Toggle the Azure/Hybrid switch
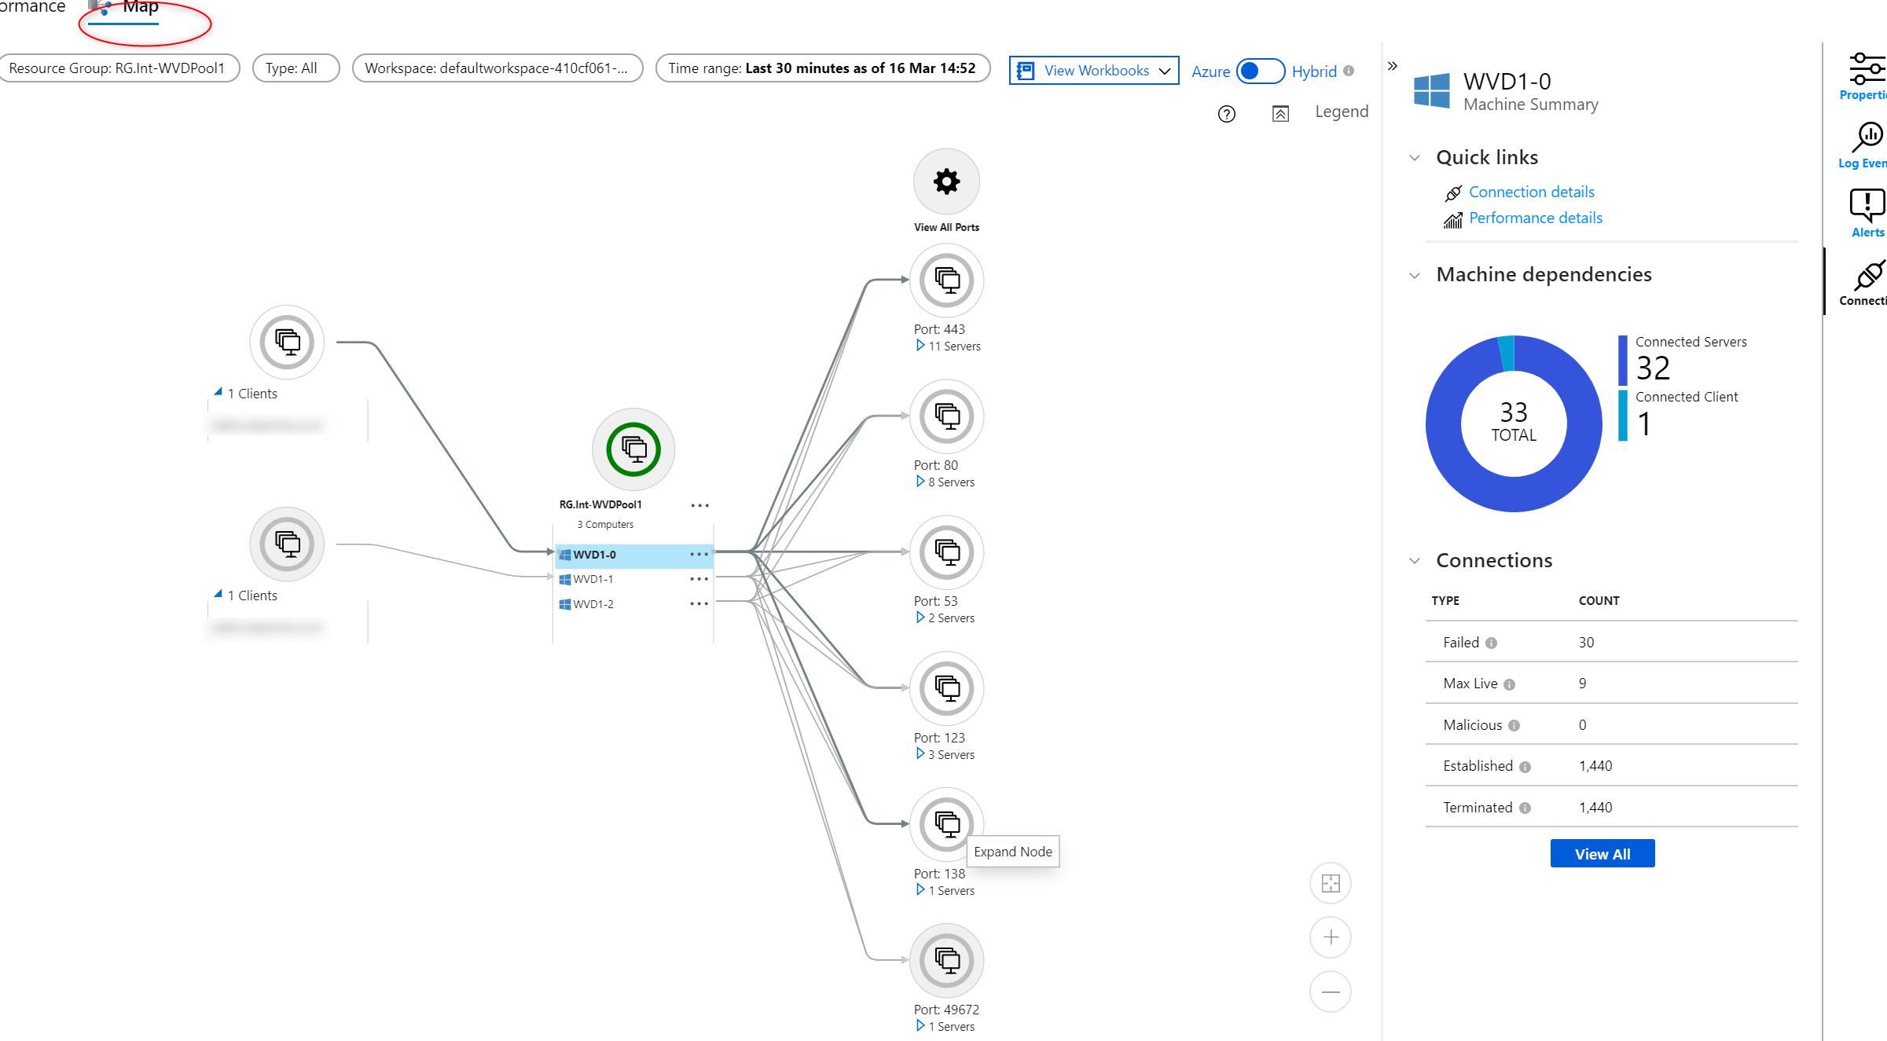Screen dimensions: 1887x1041 tap(1260, 71)
